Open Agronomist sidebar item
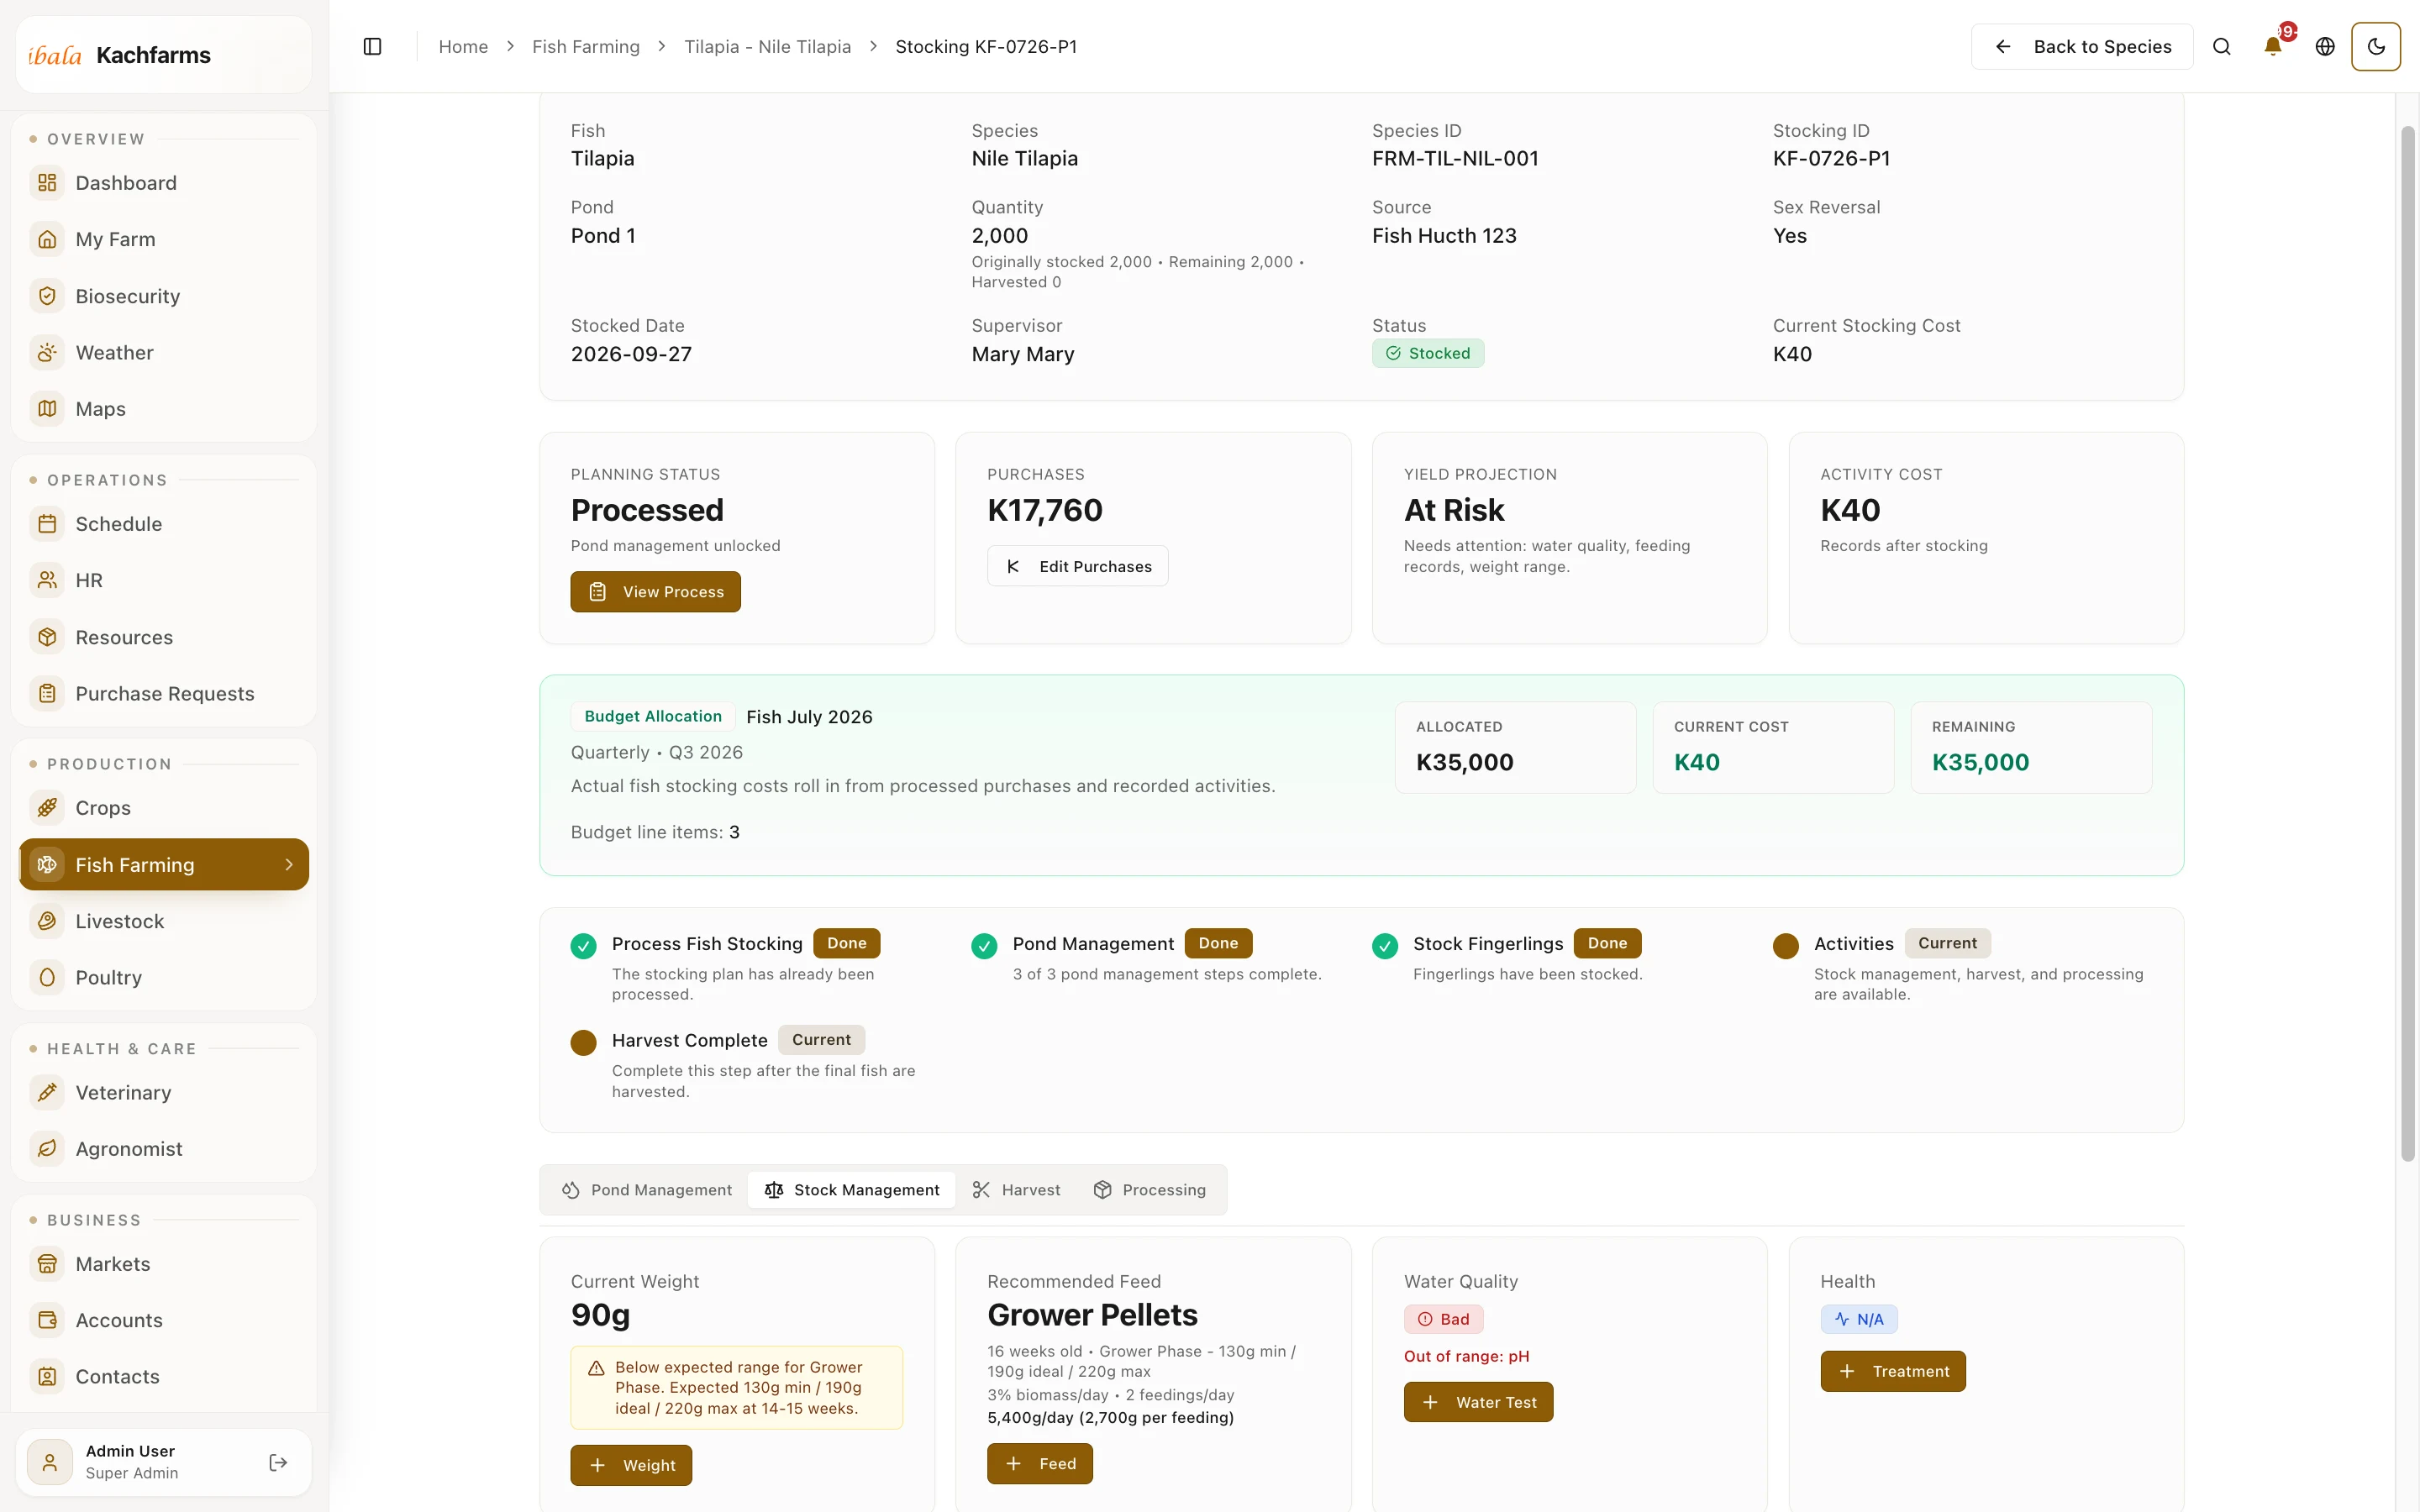Screen dimensions: 2420x1512 click(163, 1149)
